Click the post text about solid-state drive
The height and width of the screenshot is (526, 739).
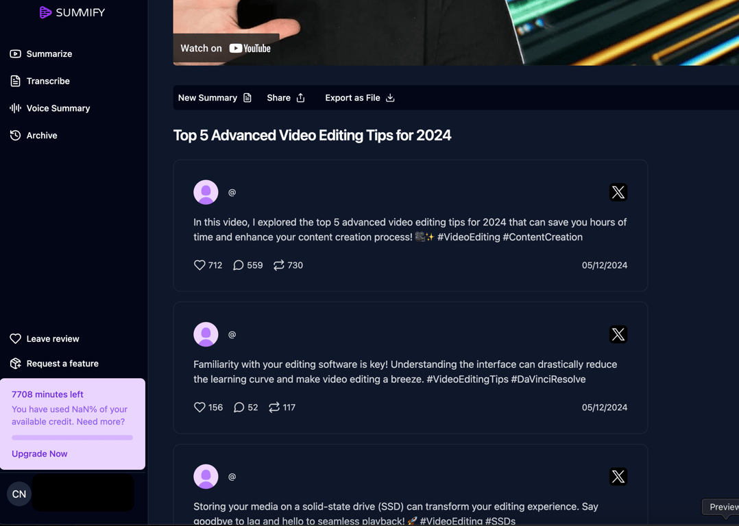[x=396, y=514]
